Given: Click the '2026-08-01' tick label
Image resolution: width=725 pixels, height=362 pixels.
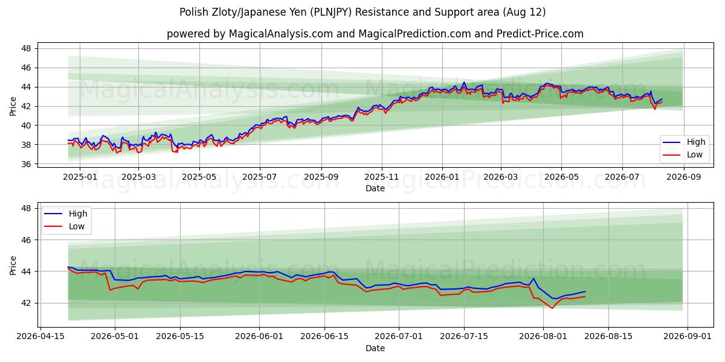Looking at the screenshot, I should pyautogui.click(x=544, y=337).
